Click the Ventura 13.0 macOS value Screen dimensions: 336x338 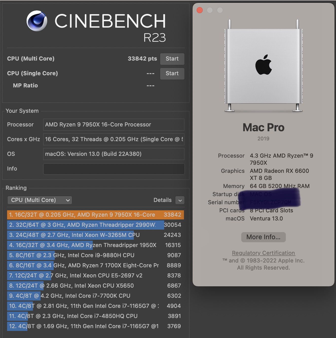(x=266, y=219)
